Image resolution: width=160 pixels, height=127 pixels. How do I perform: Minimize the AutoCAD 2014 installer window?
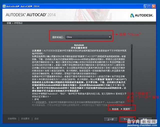pyautogui.click(x=145, y=6)
